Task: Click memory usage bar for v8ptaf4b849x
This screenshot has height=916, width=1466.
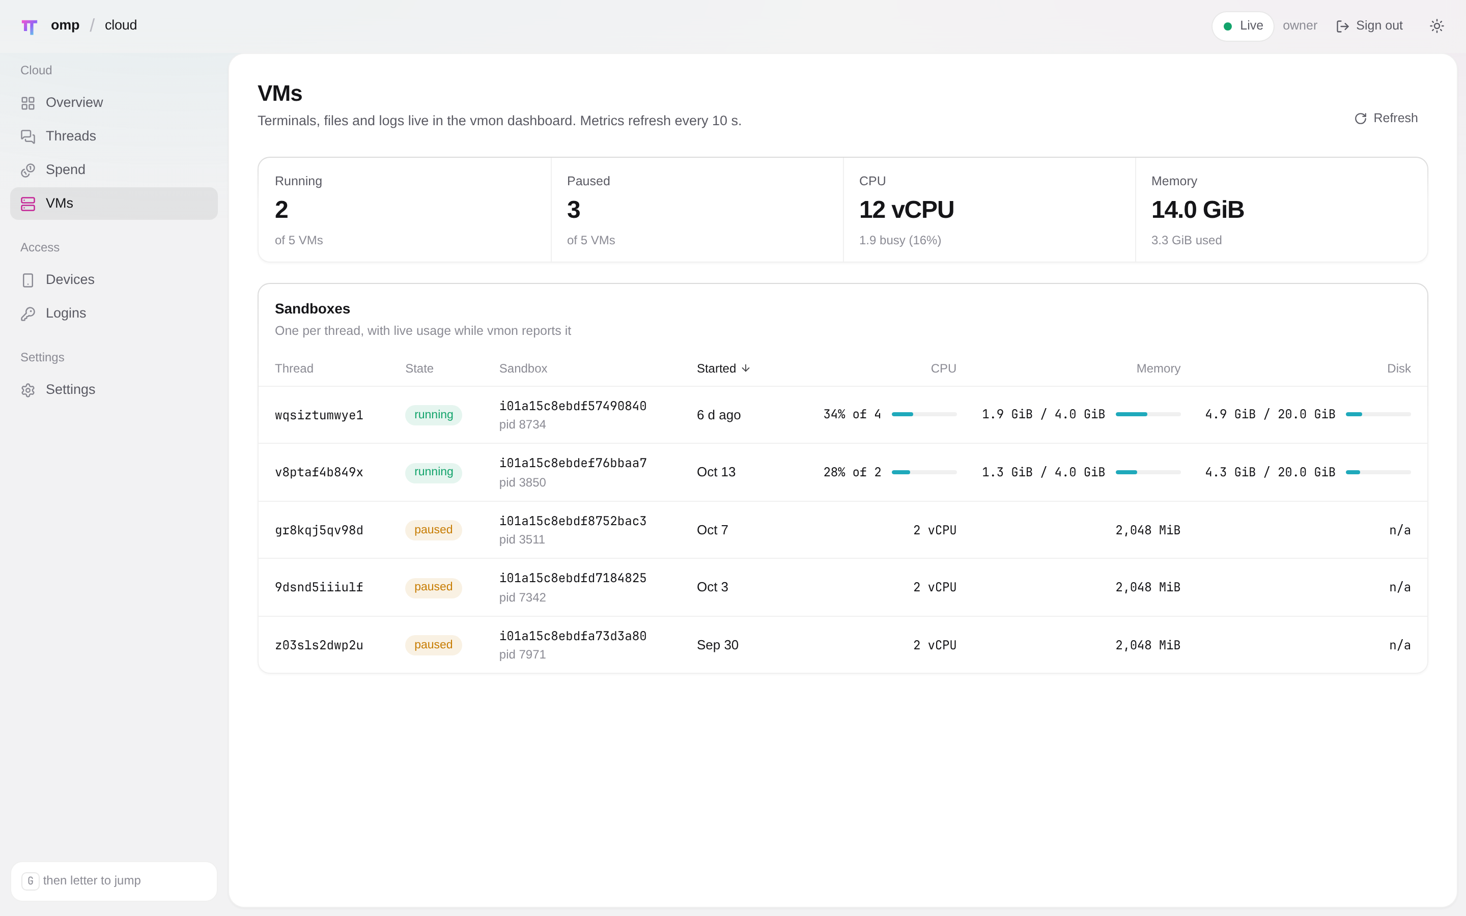Action: (1148, 472)
